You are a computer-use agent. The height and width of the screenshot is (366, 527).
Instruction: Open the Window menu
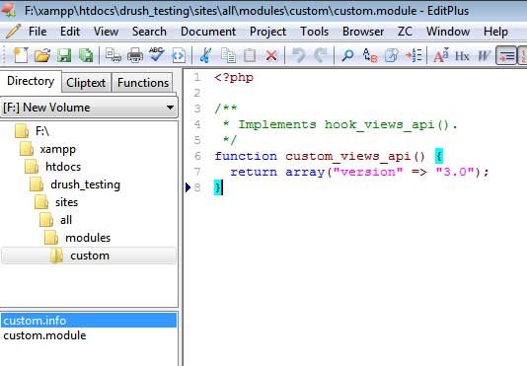coord(448,32)
